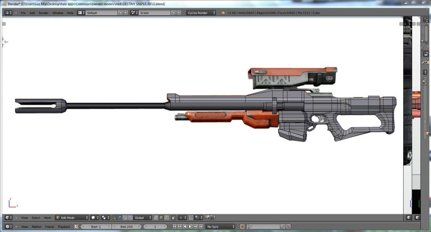The height and width of the screenshot is (232, 431).
Task: Toggle snap during transform
Action: (x=191, y=217)
